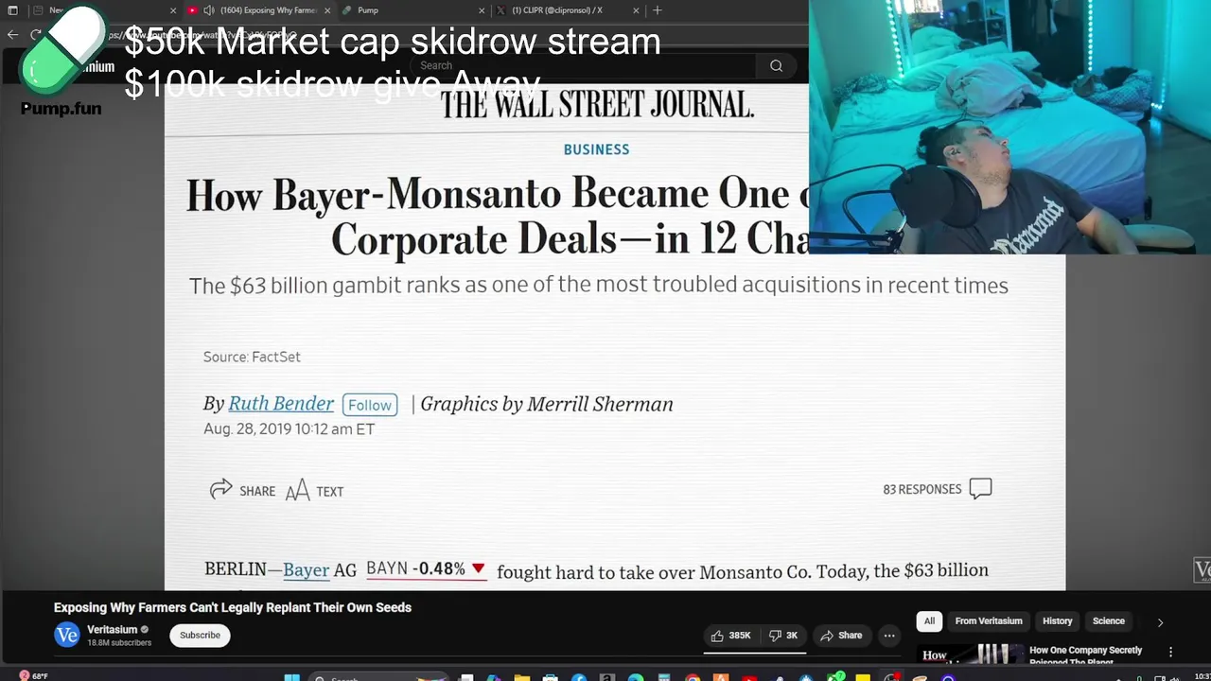Screen dimensions: 1211x681
Task: Select the 'From Veritasium' filter chip
Action: click(x=989, y=621)
